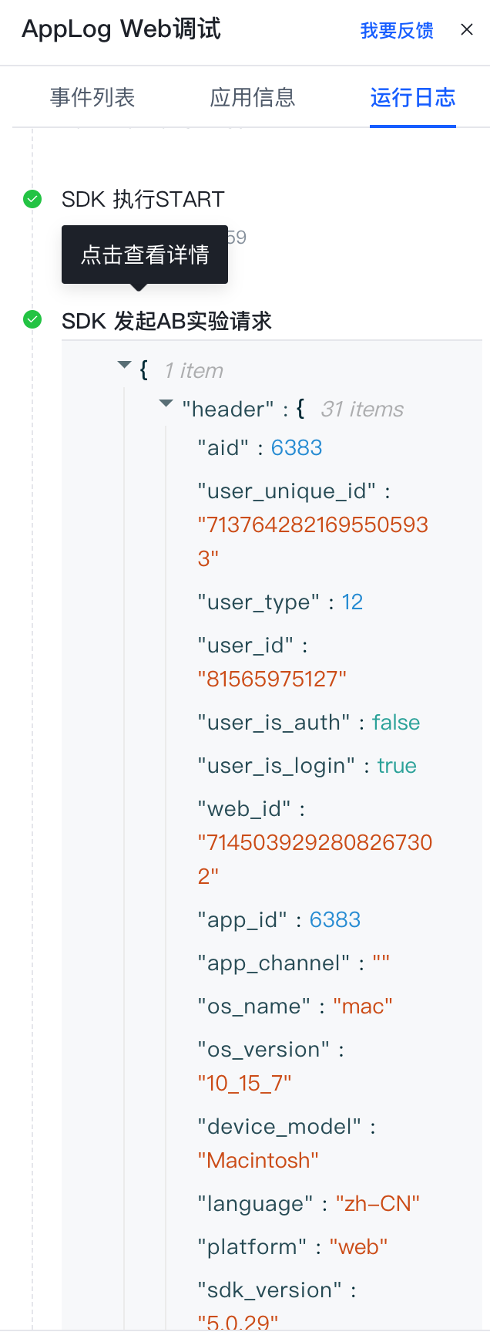The width and height of the screenshot is (490, 1342).
Task: Collapse the root JSON object triangle
Action: pos(124,365)
